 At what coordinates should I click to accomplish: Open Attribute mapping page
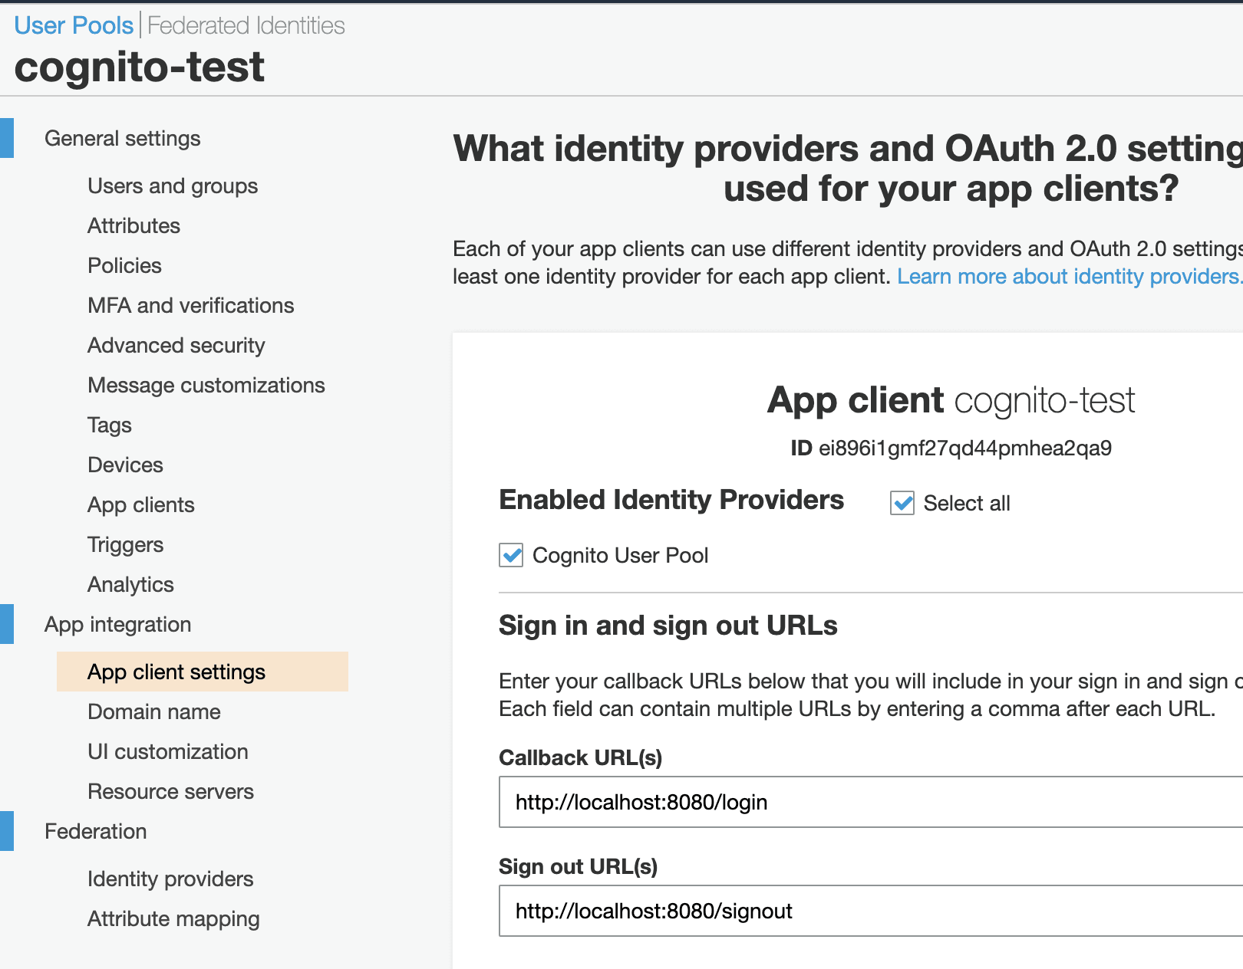pyautogui.click(x=173, y=918)
